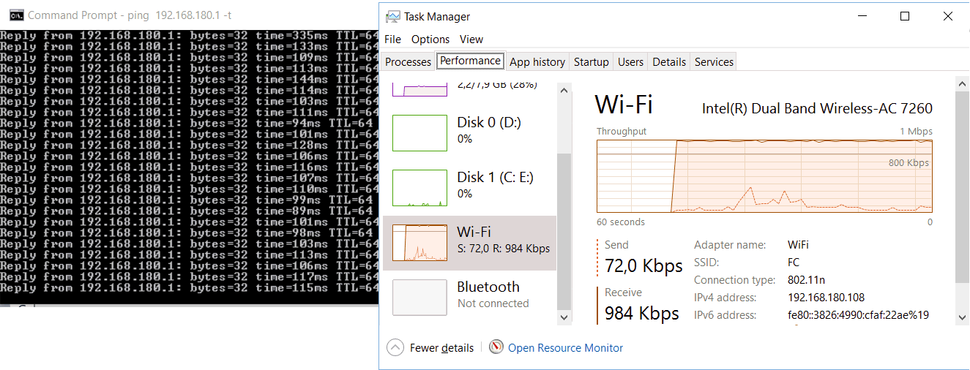Select the Bluetooth Not connected entry
This screenshot has height=370, width=970.
pyautogui.click(x=469, y=298)
